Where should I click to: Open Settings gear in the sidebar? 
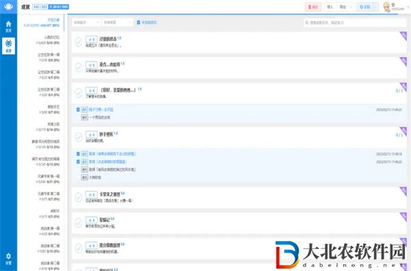tap(8, 259)
